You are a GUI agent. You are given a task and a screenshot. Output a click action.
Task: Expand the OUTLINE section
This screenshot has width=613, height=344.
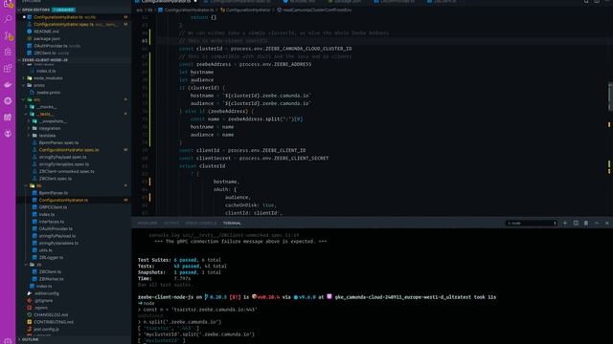click(30, 340)
